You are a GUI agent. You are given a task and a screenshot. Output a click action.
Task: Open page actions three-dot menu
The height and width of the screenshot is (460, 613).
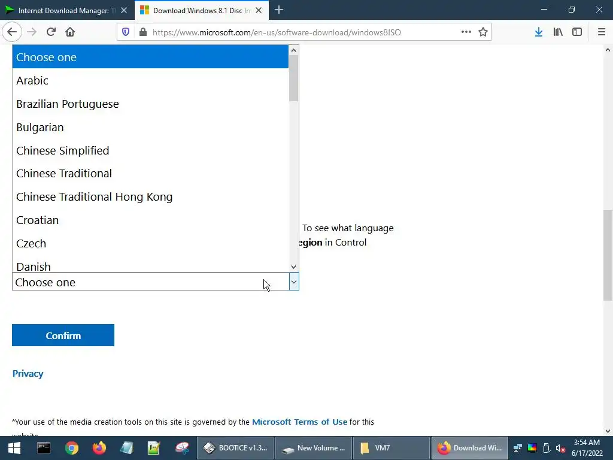(x=466, y=32)
